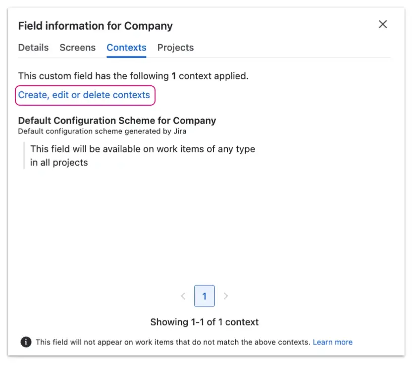The image size is (415, 366).
Task: Select Default Configuration Scheme for Company
Action: click(x=117, y=121)
